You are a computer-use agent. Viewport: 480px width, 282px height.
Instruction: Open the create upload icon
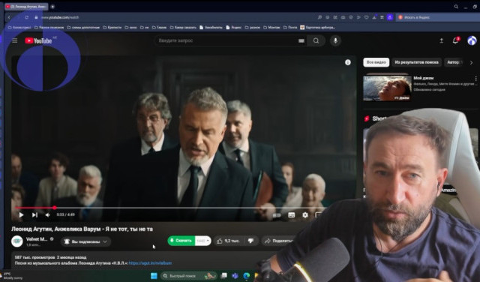(442, 40)
